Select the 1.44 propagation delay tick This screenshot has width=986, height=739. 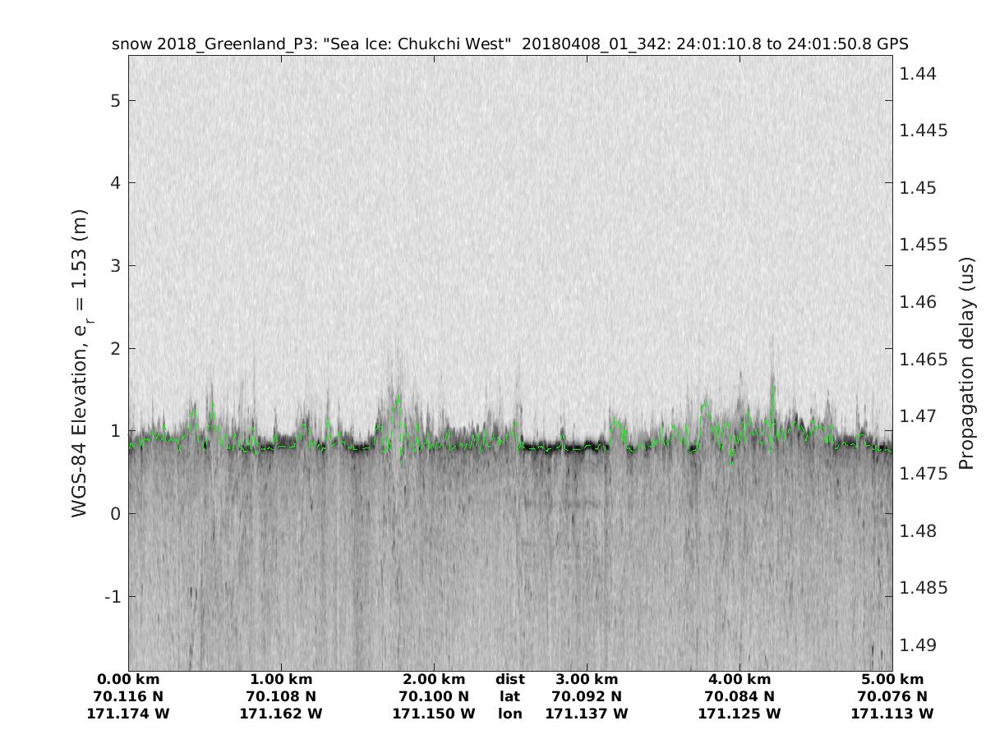(x=918, y=74)
